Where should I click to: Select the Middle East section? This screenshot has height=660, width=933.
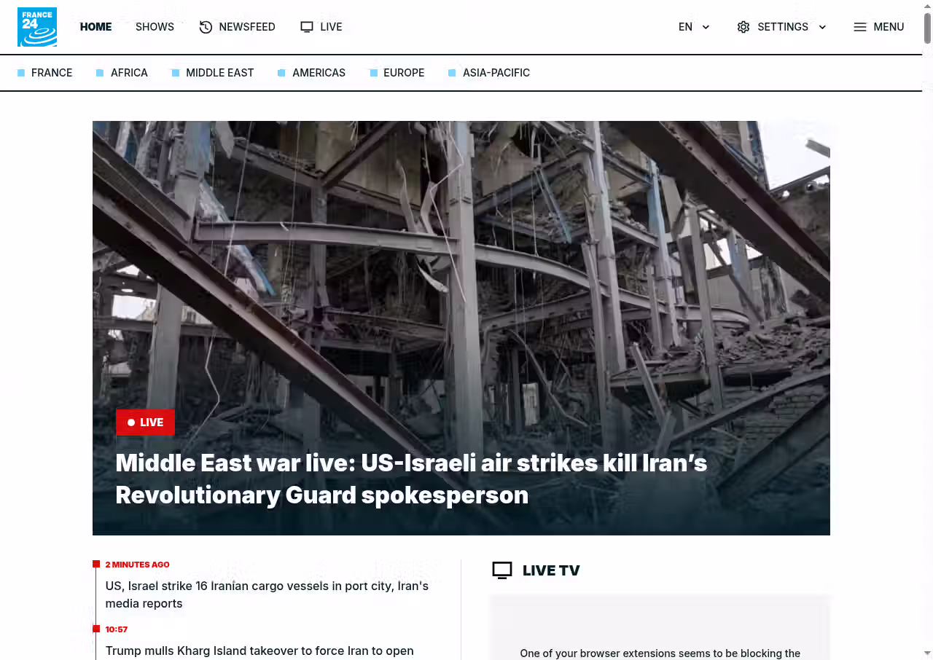click(219, 73)
